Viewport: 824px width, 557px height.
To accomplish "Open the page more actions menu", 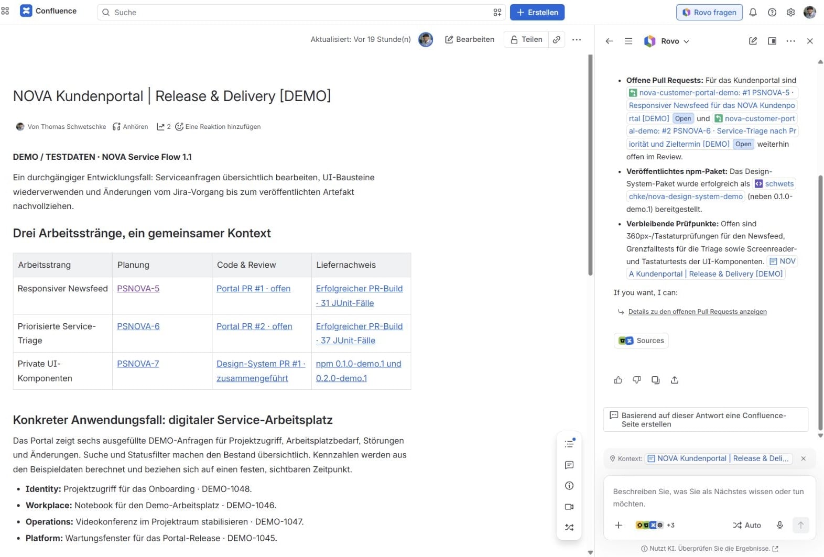I will (x=577, y=39).
